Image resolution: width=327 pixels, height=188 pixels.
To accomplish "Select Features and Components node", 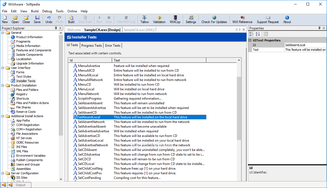I will pos(34,50).
